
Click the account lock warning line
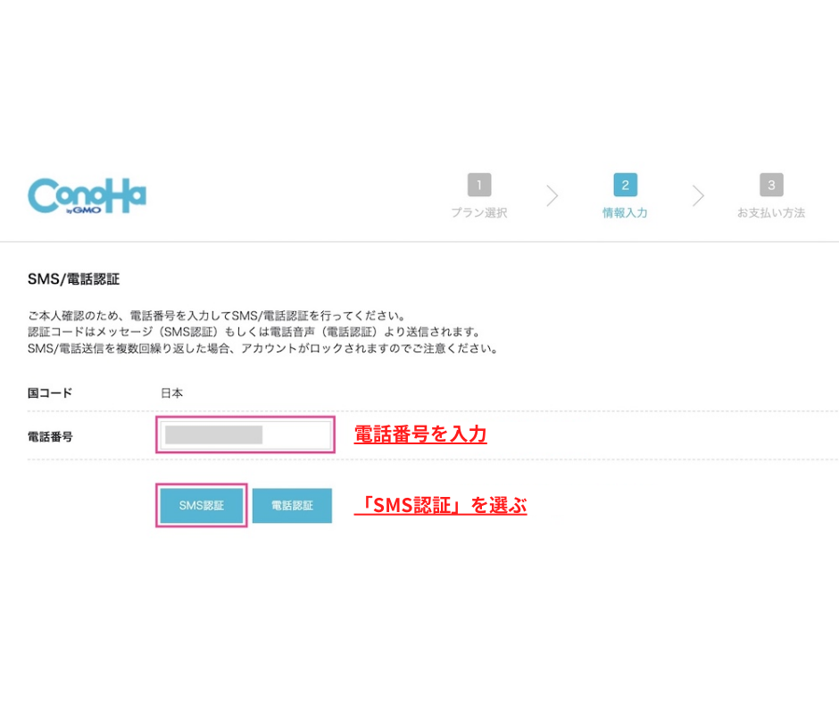[x=263, y=349]
